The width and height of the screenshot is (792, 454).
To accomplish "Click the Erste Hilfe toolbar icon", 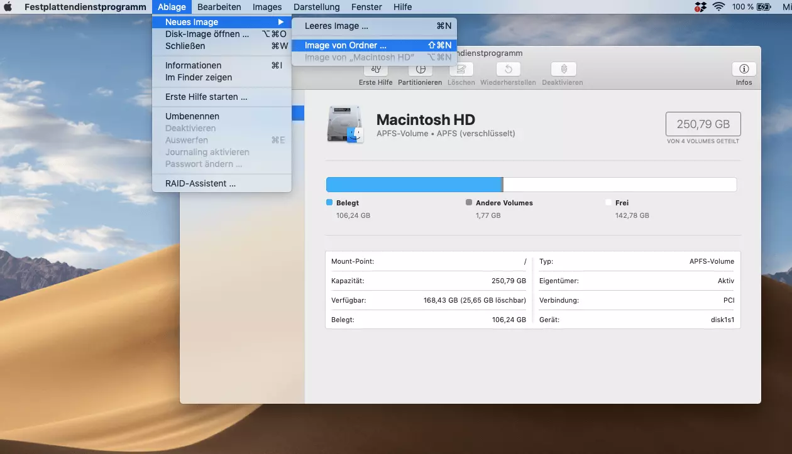I will pyautogui.click(x=376, y=69).
